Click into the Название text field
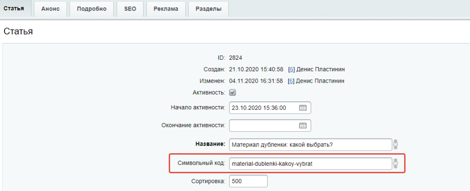Screen dimensions: 470x191 [311, 145]
